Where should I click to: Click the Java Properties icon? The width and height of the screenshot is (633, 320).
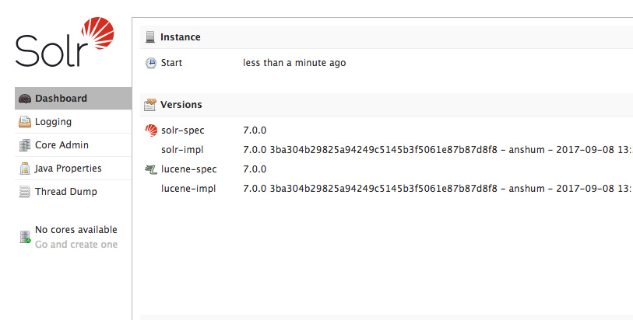[x=25, y=169]
